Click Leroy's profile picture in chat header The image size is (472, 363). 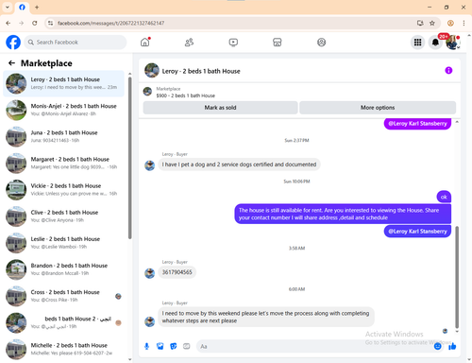152,70
